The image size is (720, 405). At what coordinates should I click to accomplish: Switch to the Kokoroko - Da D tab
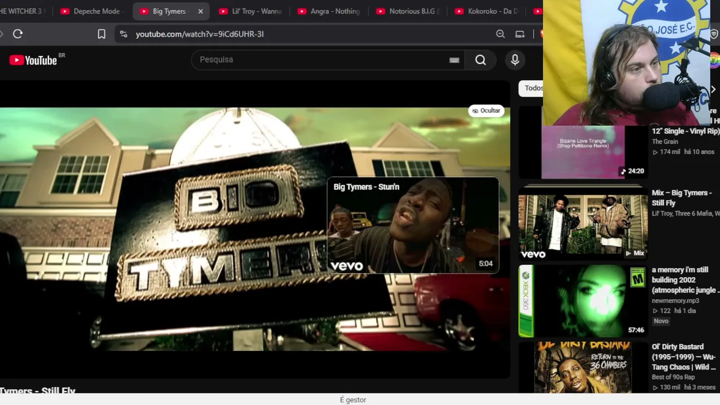(x=487, y=11)
